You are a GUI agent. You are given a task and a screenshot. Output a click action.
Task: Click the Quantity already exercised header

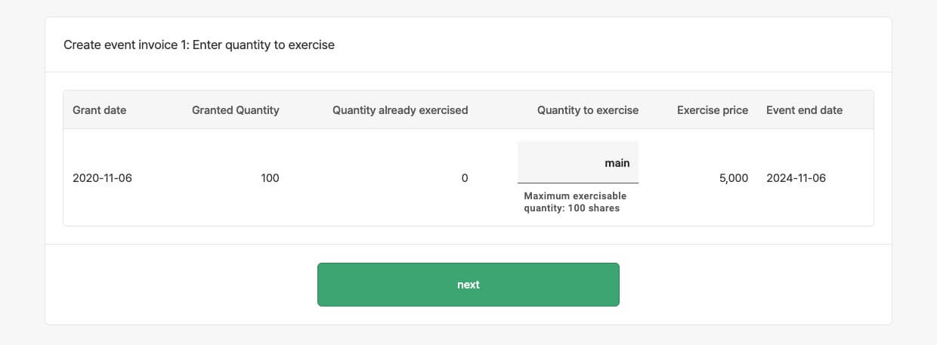click(400, 110)
